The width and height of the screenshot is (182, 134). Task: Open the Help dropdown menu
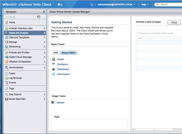[145, 4]
